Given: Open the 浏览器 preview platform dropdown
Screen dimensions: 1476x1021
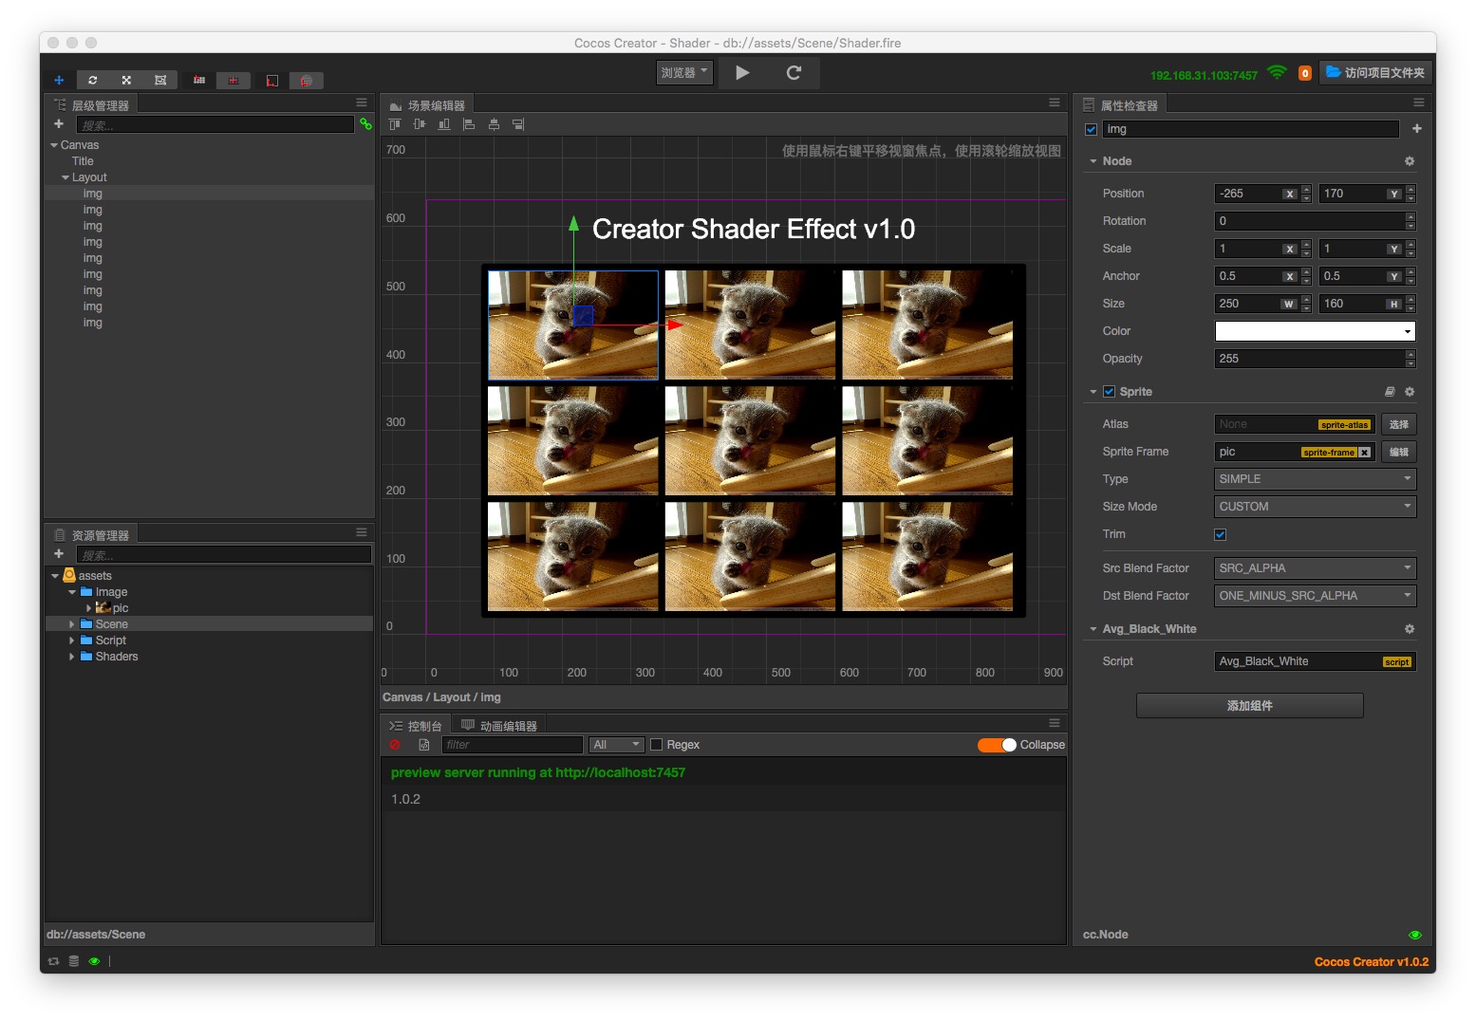Looking at the screenshot, I should tap(684, 73).
